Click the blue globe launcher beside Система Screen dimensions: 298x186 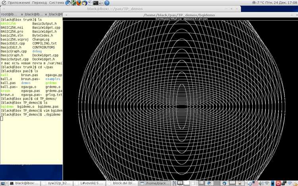click(68, 3)
